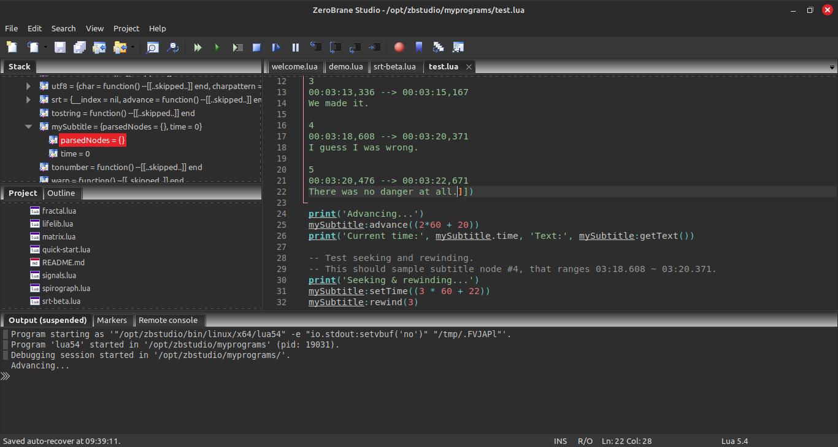Viewport: 838px width, 447px height.
Task: Run as scratchpad toolbar icon
Action: tap(237, 47)
